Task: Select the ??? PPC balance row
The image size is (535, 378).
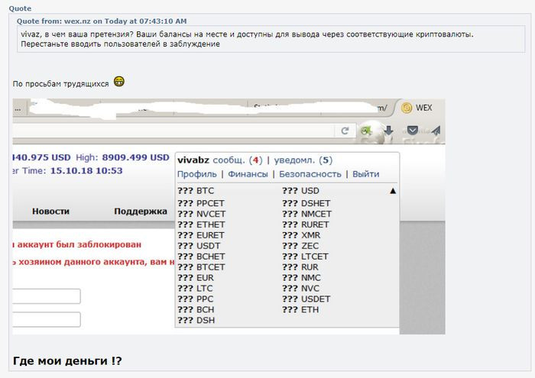Action: (x=196, y=299)
